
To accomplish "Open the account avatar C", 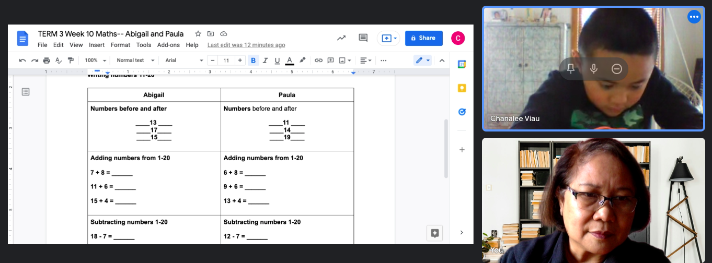I will click(457, 38).
